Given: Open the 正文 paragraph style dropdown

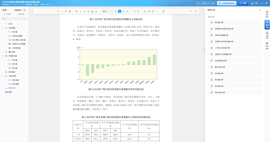Looking at the screenshot, I should pos(107,11).
